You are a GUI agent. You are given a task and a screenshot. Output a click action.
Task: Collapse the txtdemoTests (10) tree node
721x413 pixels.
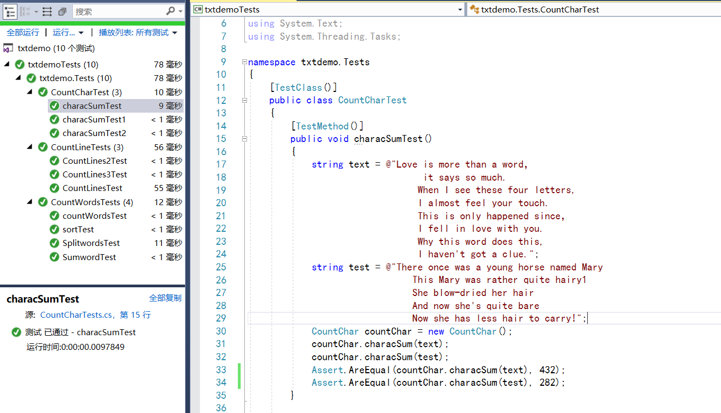tap(7, 64)
